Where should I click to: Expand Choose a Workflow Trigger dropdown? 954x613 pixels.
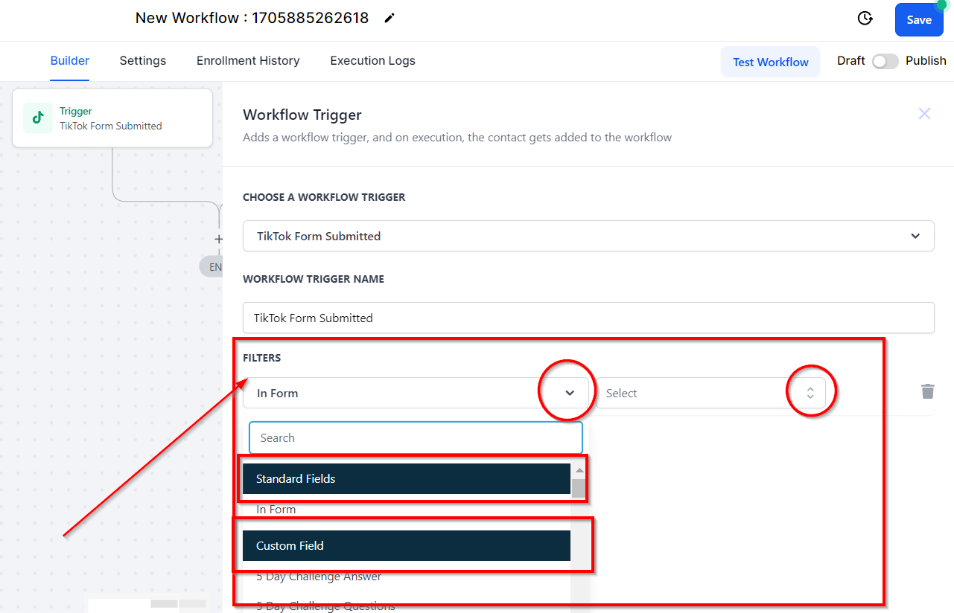point(588,236)
